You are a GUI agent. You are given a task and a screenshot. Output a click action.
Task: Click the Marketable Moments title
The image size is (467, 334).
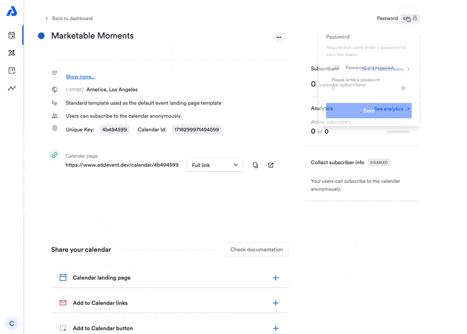pos(92,36)
